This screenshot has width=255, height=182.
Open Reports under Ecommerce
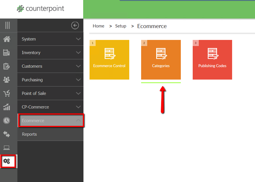[50, 134]
